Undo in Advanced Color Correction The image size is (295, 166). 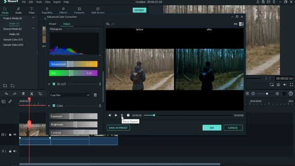(107, 24)
